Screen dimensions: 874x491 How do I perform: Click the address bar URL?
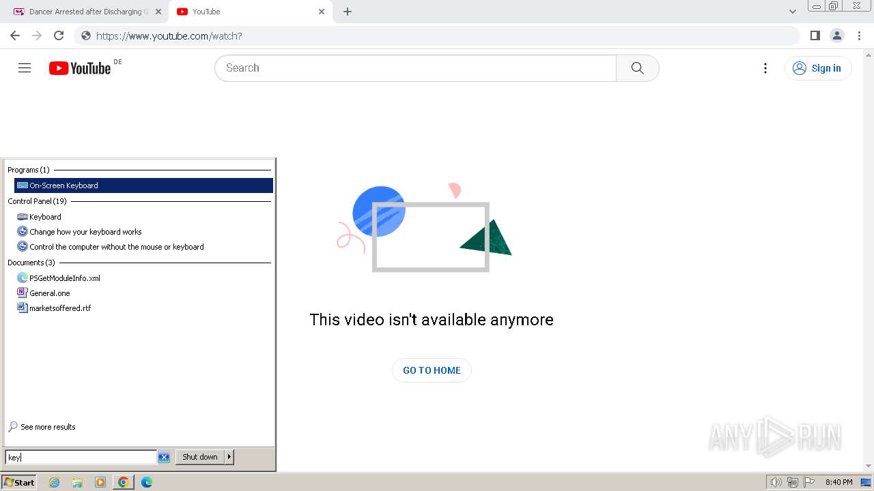click(x=169, y=36)
